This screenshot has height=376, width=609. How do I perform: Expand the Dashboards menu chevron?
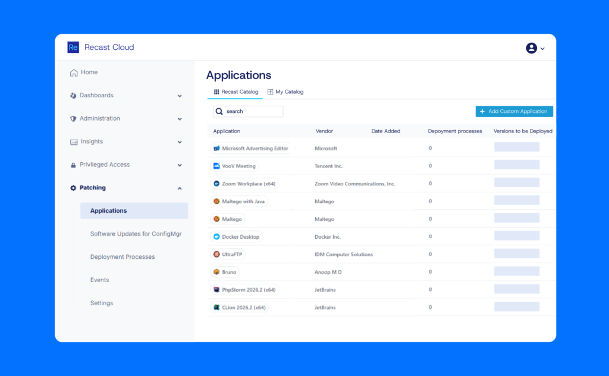click(x=180, y=96)
